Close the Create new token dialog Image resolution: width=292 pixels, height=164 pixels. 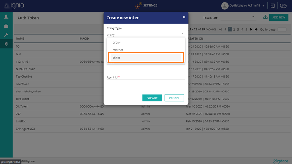(x=184, y=17)
